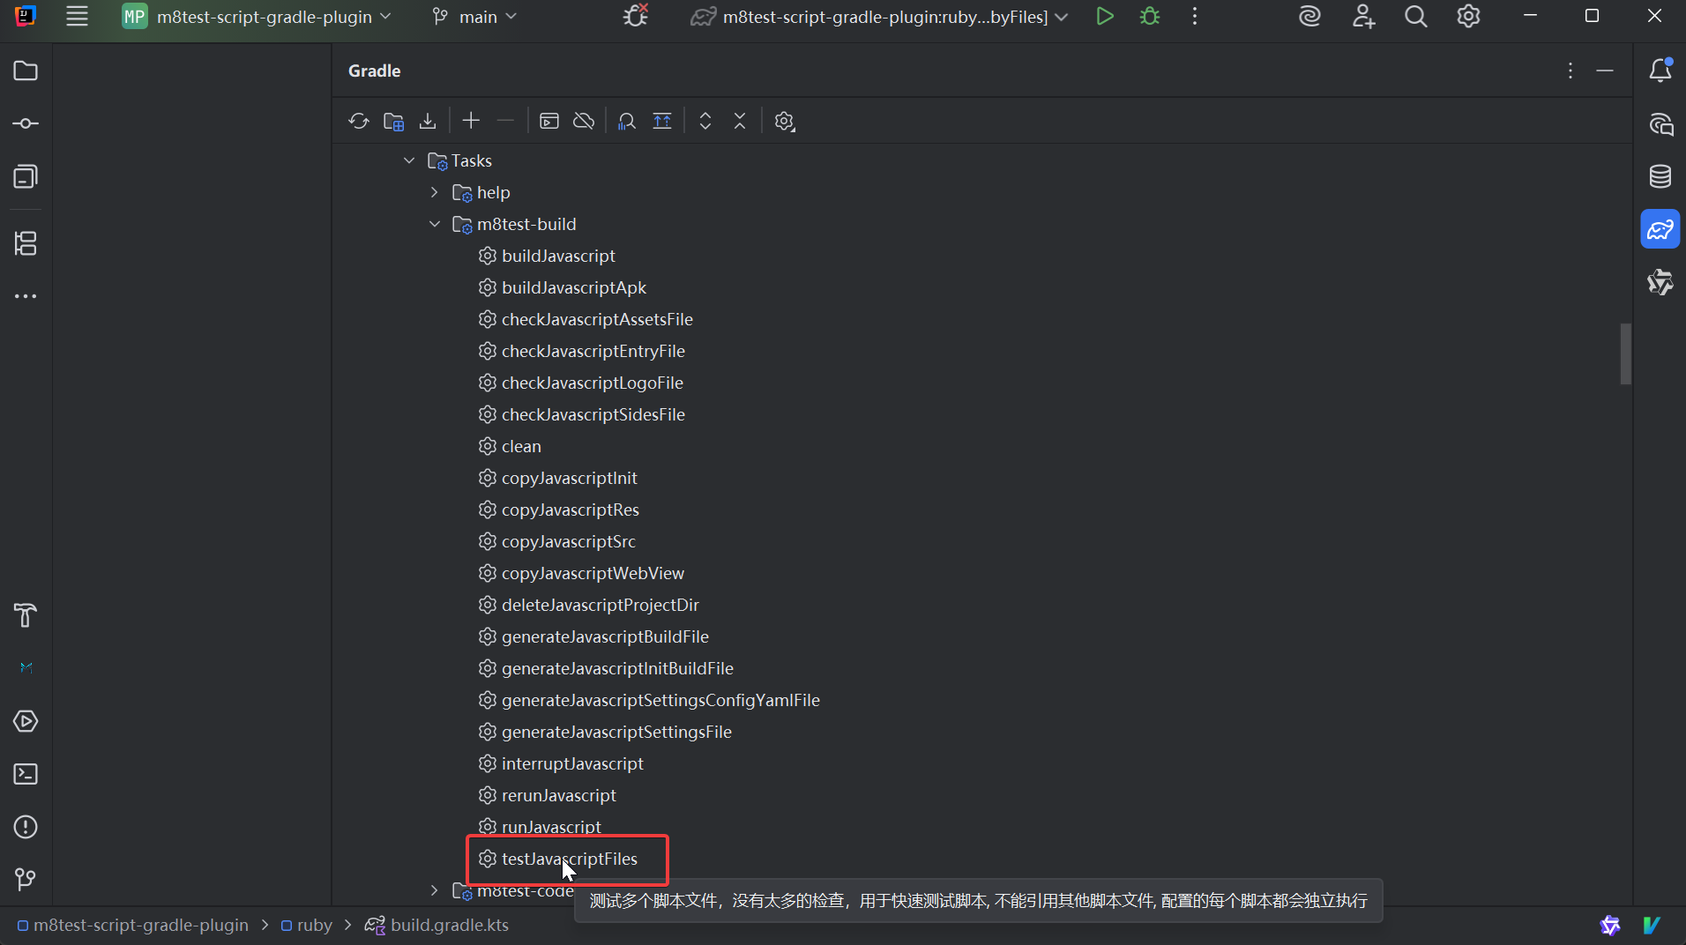The image size is (1686, 945).
Task: Click the Reload All Gradle Projects icon
Action: point(358,121)
